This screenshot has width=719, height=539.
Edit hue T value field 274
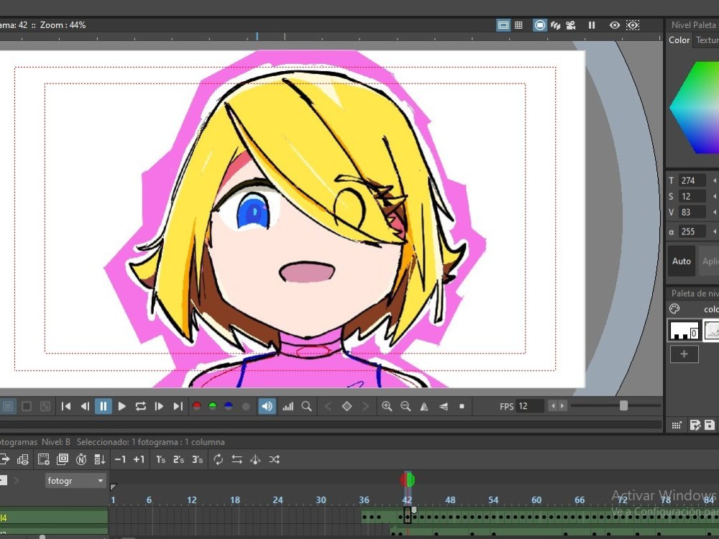pos(692,180)
